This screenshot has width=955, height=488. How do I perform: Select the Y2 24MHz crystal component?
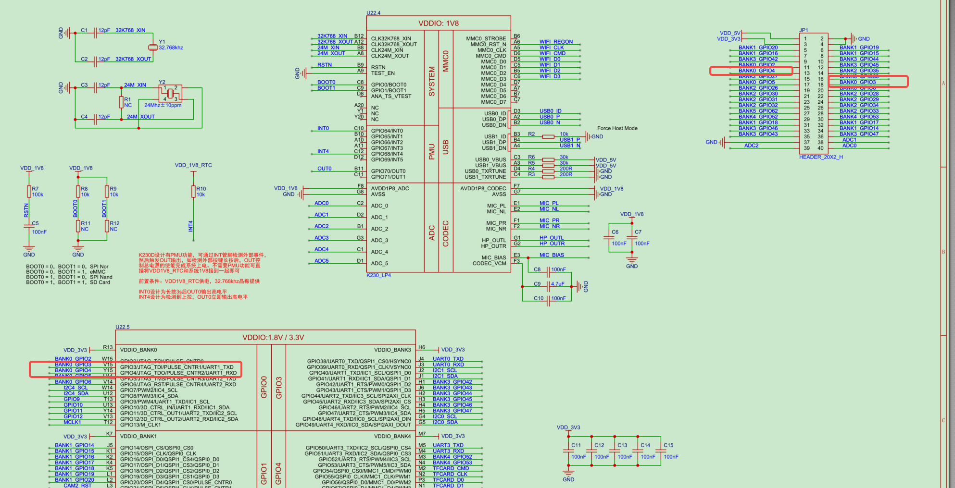coord(170,93)
